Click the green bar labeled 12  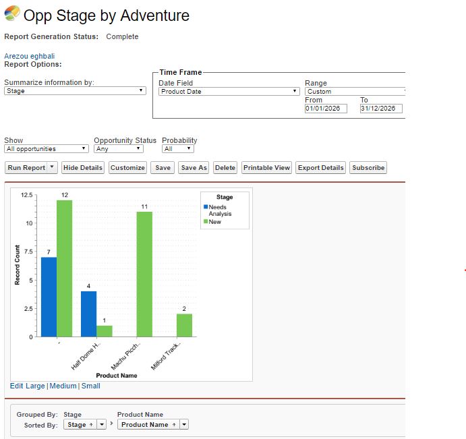pos(65,268)
